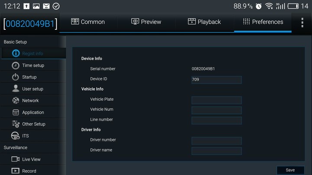Click the Other Setup sliders icon
The width and height of the screenshot is (312, 175).
pos(16,124)
